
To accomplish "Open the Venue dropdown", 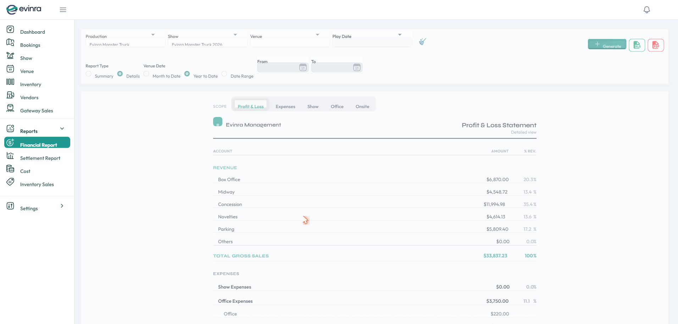I will tap(290, 40).
